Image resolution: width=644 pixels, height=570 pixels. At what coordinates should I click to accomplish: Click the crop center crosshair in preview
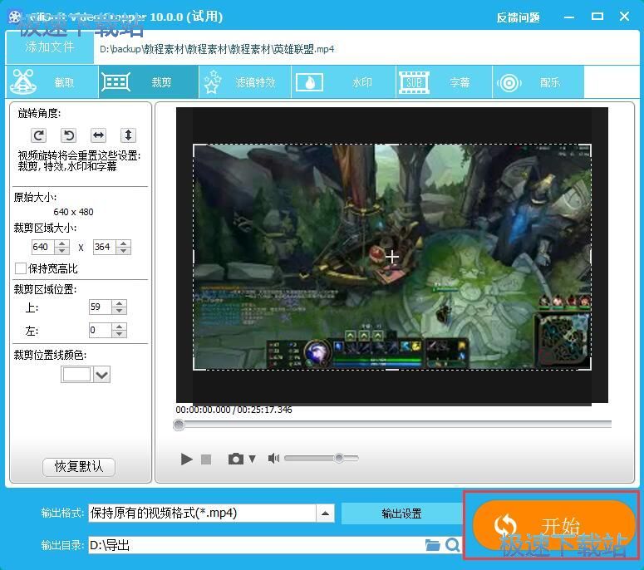[x=392, y=257]
